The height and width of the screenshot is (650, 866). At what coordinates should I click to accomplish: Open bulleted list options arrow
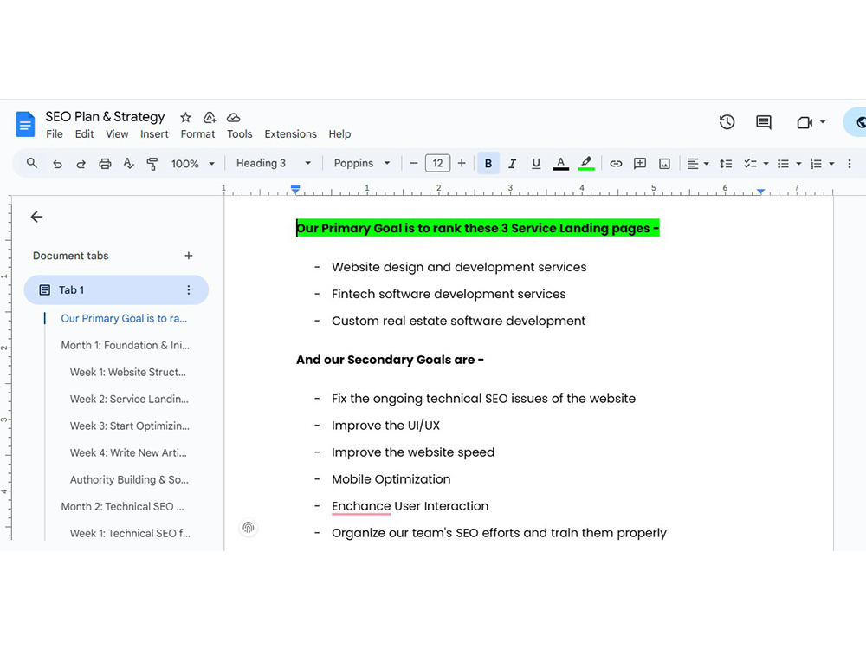point(798,164)
